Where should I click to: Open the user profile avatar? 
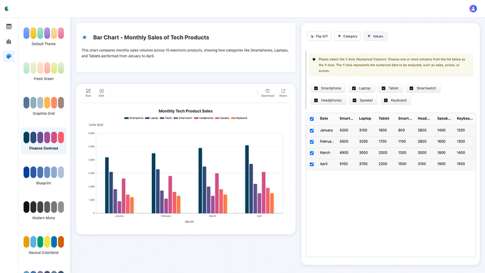(473, 9)
